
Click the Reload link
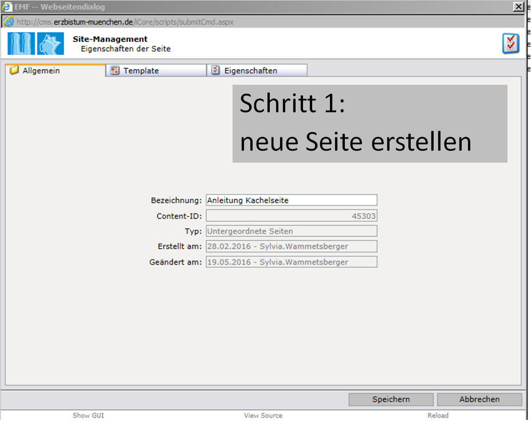[x=438, y=415]
